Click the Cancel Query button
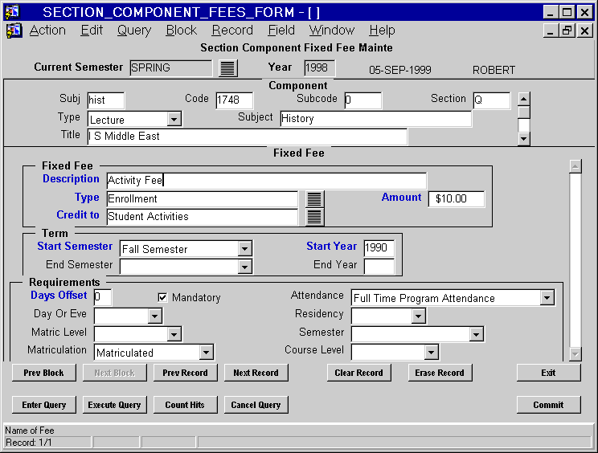Viewport: 598px width, 453px height. click(256, 405)
